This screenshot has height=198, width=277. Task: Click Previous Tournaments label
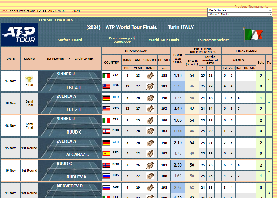coord(251,7)
